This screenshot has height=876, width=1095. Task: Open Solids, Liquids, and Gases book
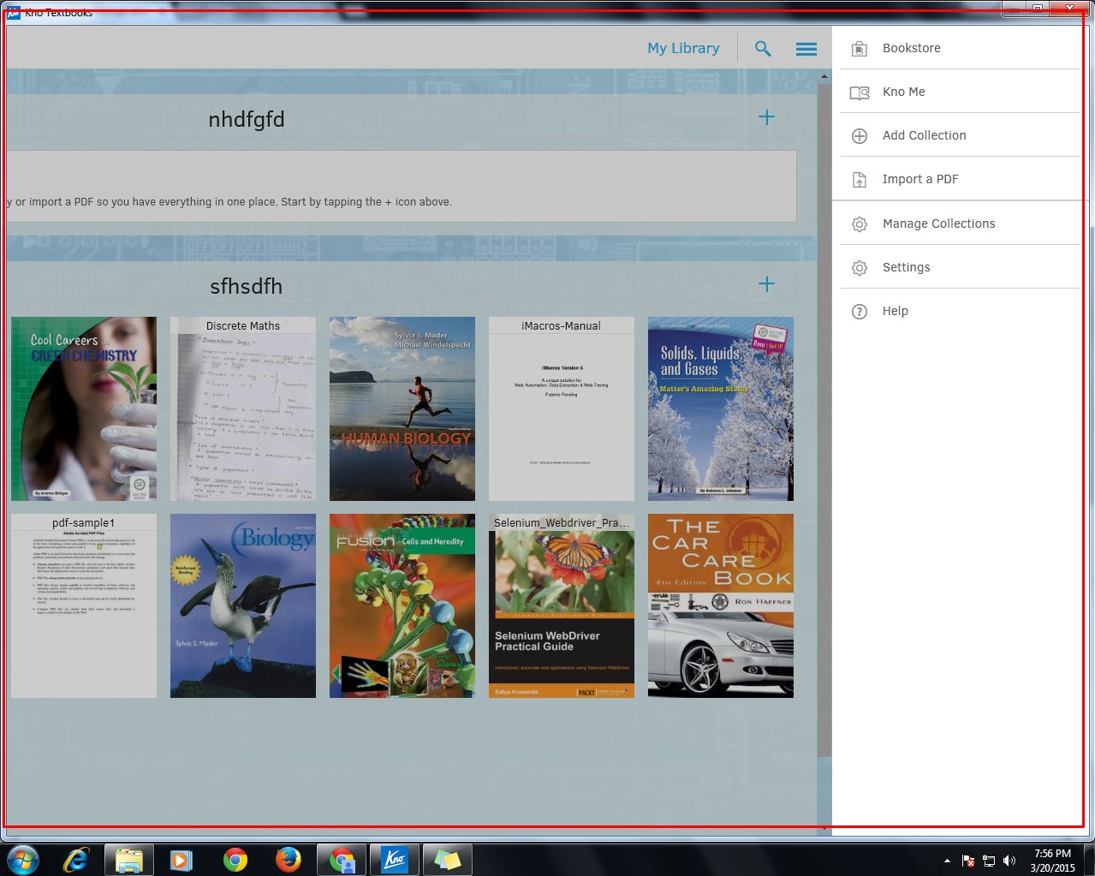[x=721, y=408]
